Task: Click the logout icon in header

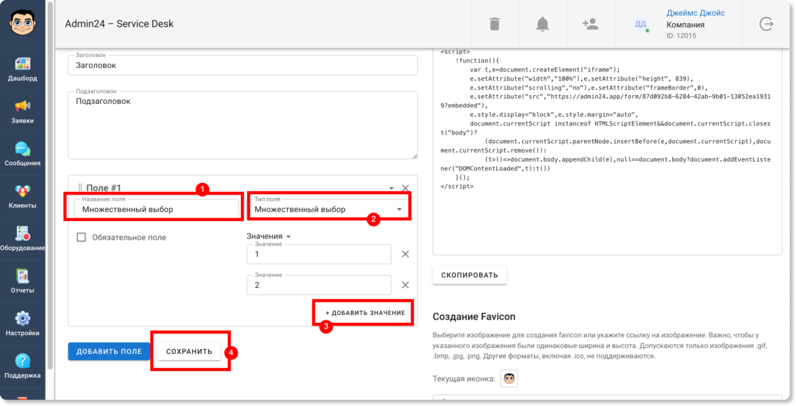Action: 766,24
